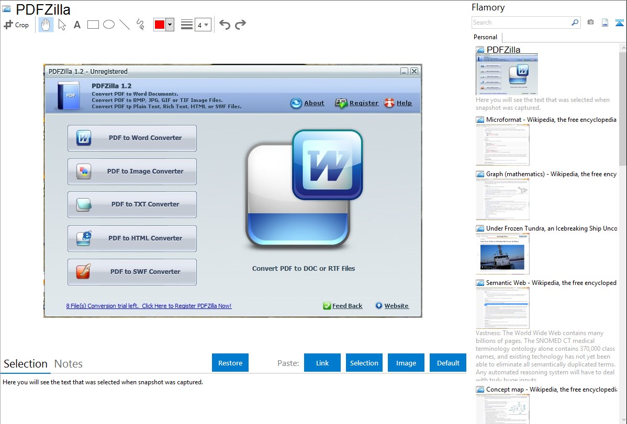
Task: Click the About link in PDFZilla
Action: [314, 103]
